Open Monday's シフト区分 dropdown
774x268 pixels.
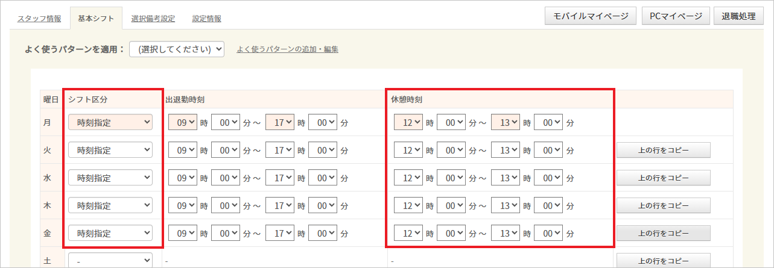[110, 122]
